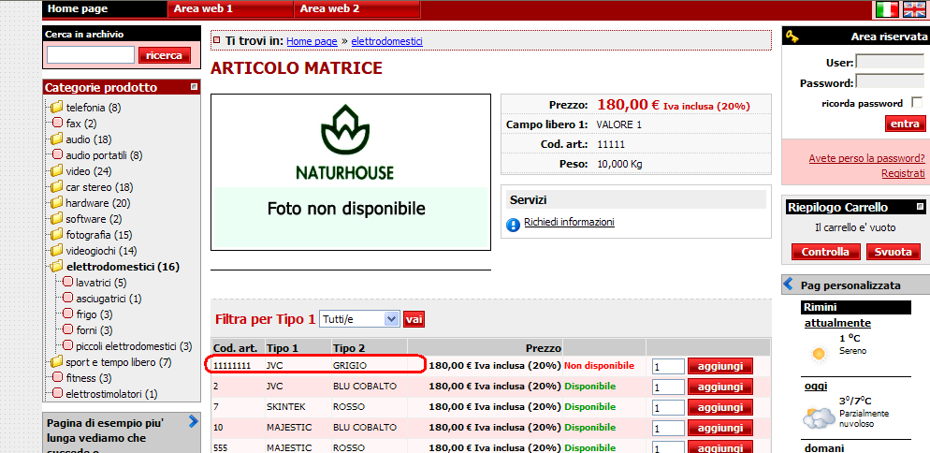Open the Filtra per Tipo 1 dropdown

pos(360,319)
